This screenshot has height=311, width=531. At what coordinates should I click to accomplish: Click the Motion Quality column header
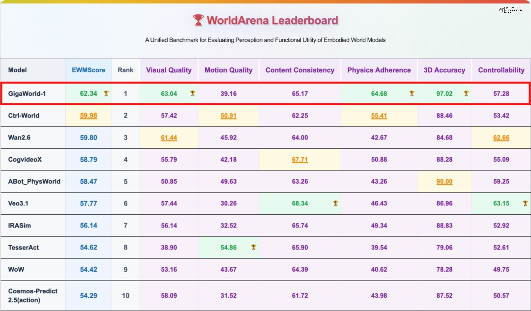click(x=229, y=70)
